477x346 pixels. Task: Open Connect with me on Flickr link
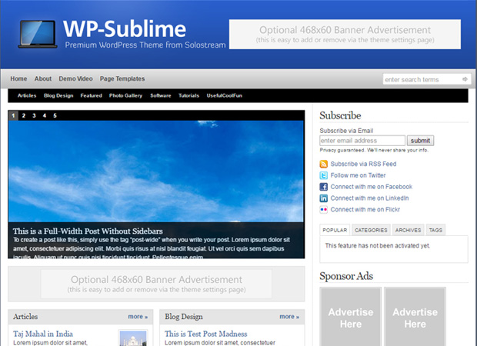(365, 209)
